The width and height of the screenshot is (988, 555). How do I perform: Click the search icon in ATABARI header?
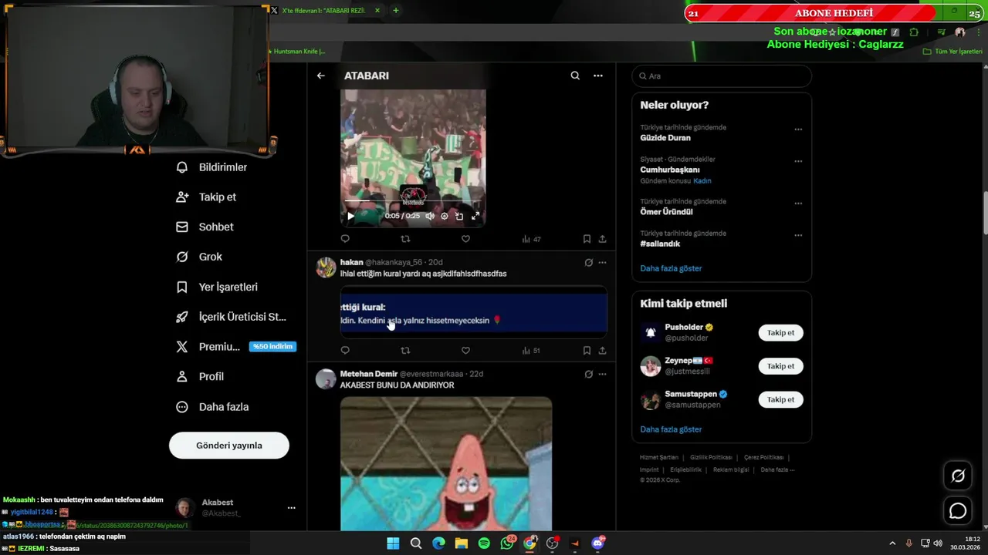pyautogui.click(x=575, y=76)
